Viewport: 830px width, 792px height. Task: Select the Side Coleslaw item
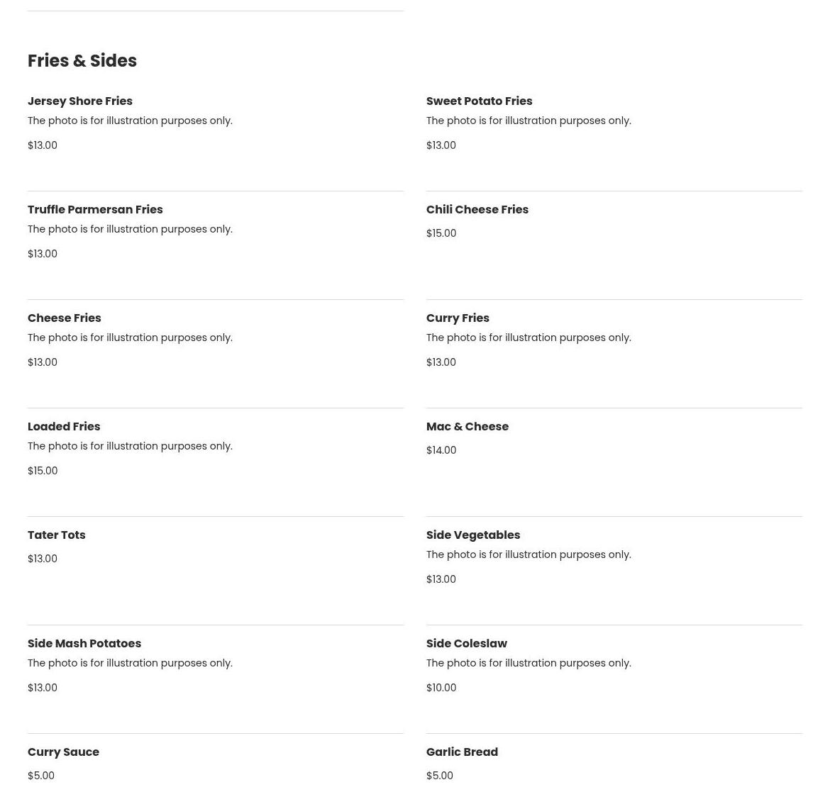coord(466,643)
